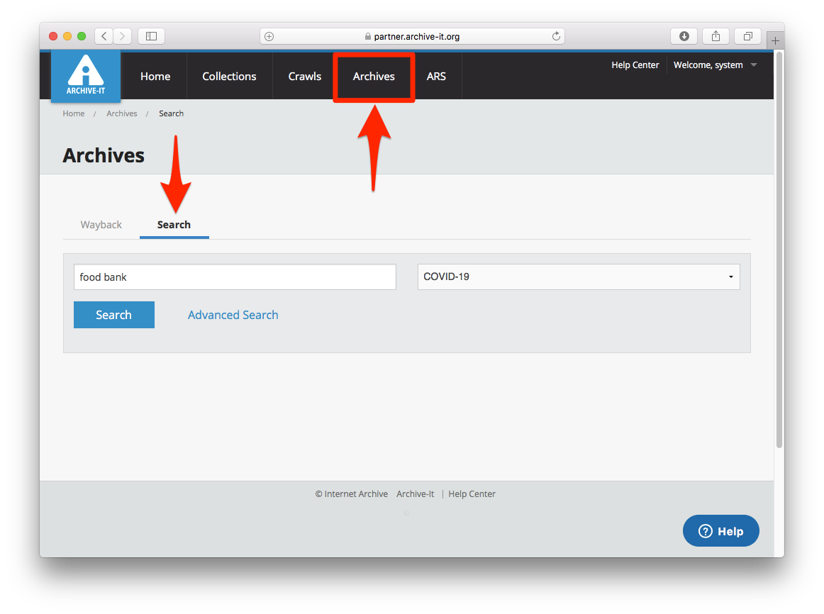Show all tabs overview icon
Viewport: 824px width, 614px height.
pos(747,36)
